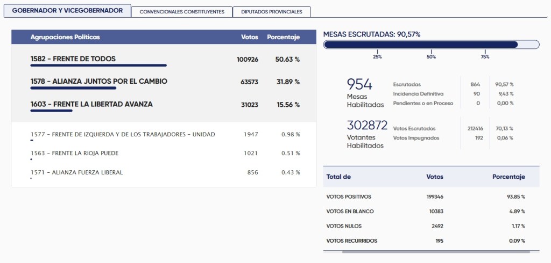Click the 25% progress marker
Viewport: 551px width, 263px height.
[377, 57]
